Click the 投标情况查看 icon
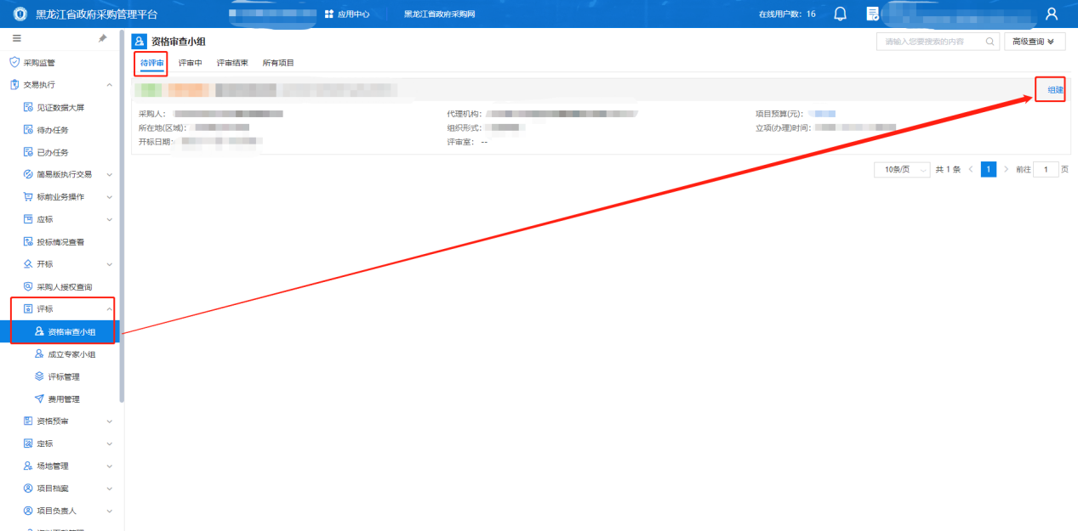Viewport: 1078px width, 531px height. coord(28,242)
